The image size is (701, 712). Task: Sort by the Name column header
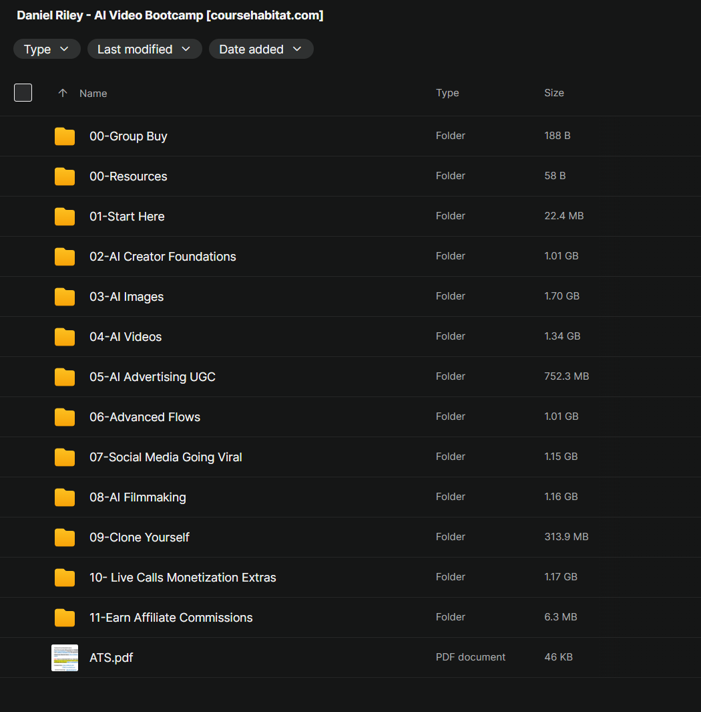93,93
